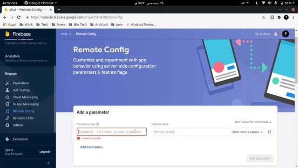Click the site lock icon
Screen dimensions: 298x168
click(x=27, y=17)
